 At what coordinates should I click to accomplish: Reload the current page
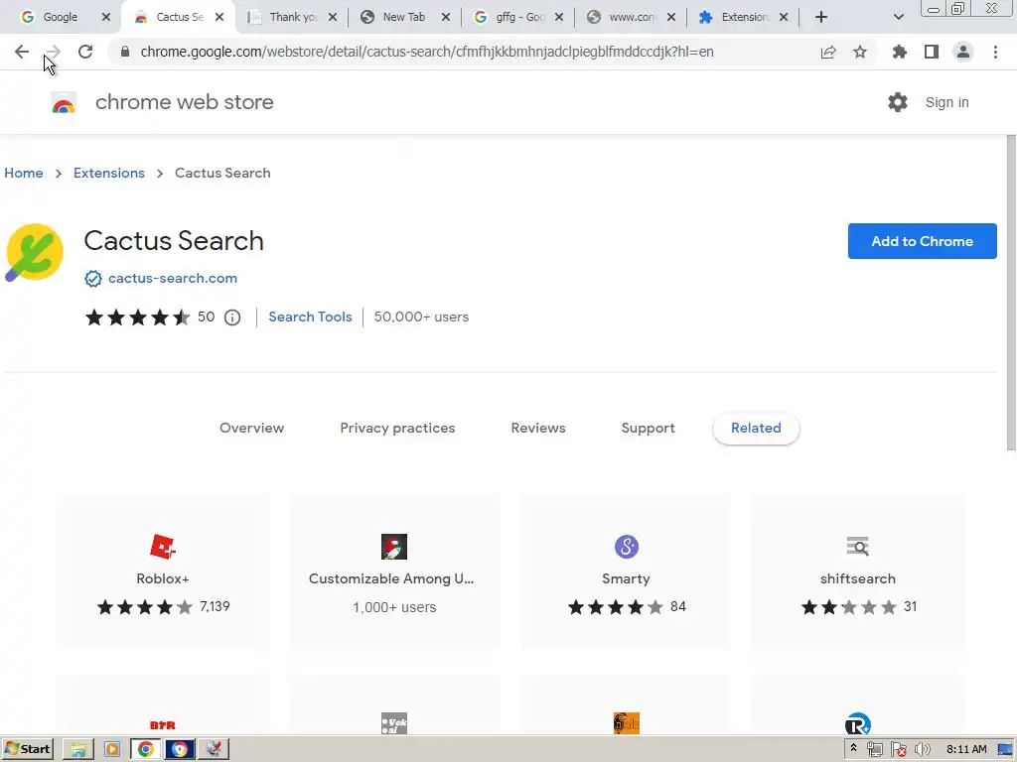(x=85, y=52)
